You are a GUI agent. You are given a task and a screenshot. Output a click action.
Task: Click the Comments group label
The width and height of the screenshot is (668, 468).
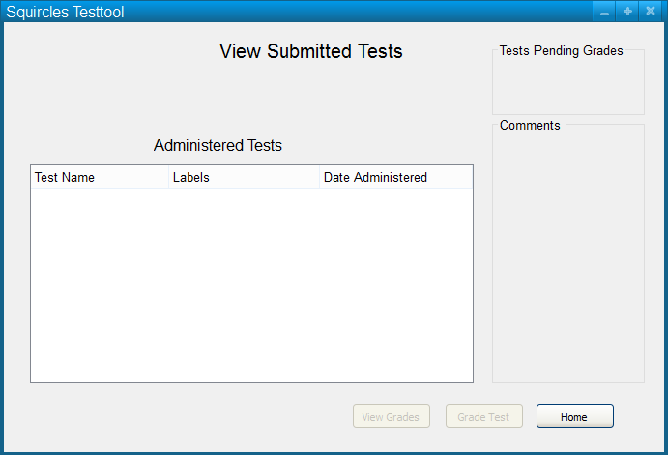point(530,126)
